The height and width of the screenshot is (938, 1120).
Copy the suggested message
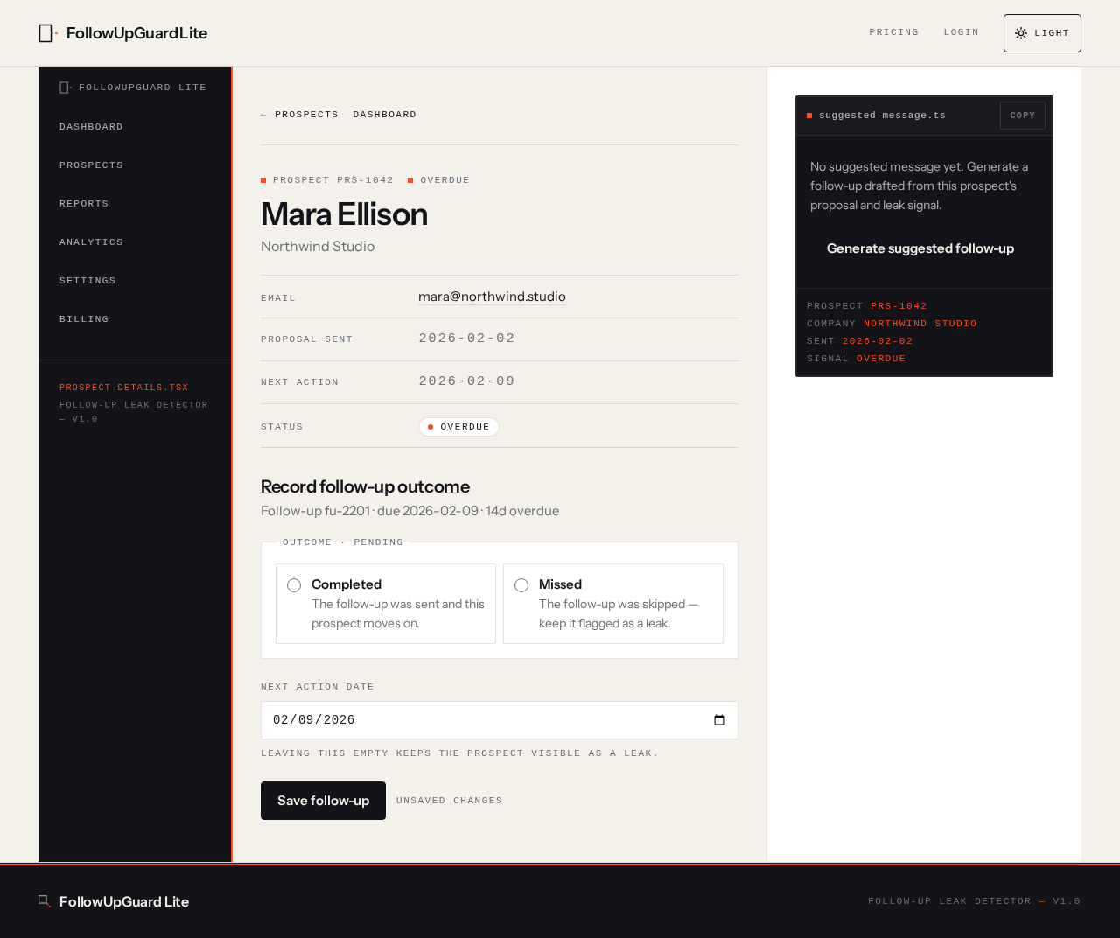pyautogui.click(x=1023, y=115)
